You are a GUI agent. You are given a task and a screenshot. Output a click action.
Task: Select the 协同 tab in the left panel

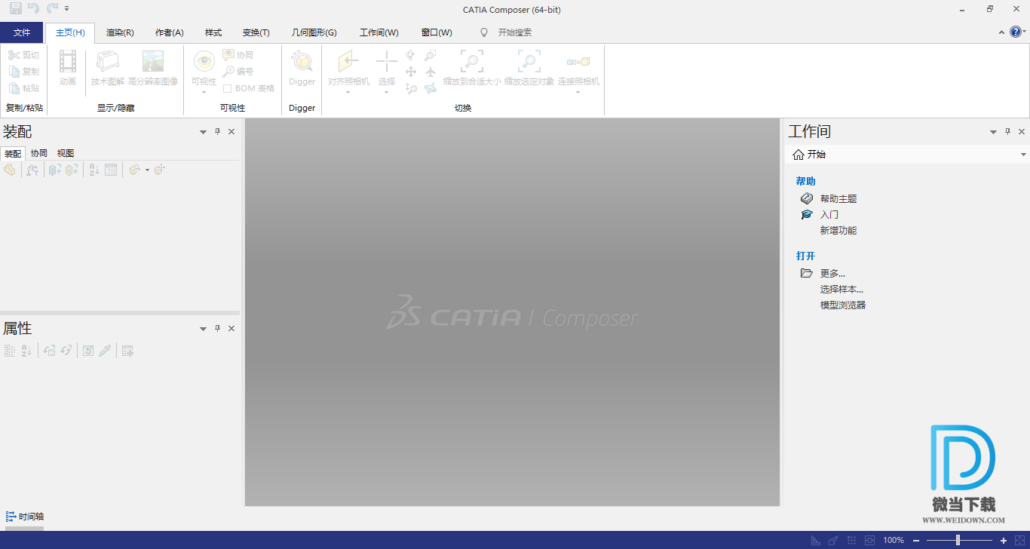39,153
